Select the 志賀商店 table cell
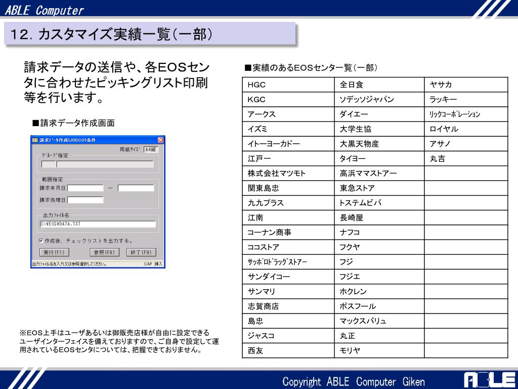Image resolution: width=518 pixels, height=389 pixels. pos(288,306)
